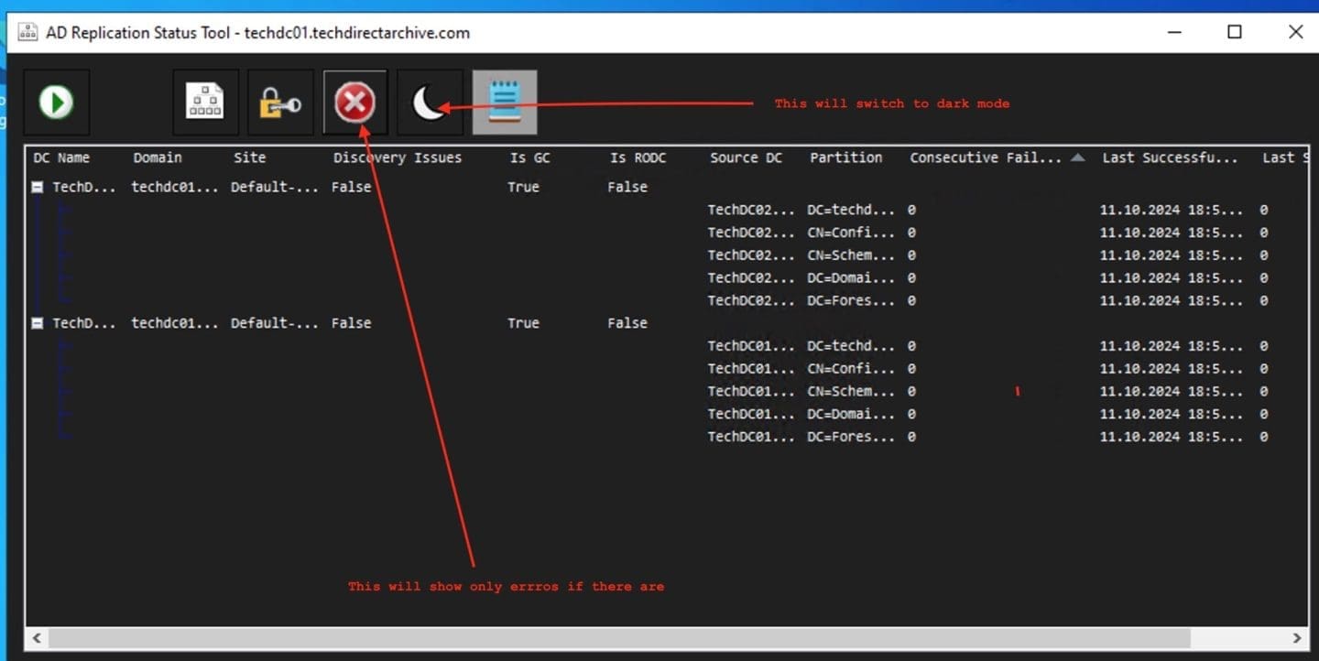1319x661 pixels.
Task: Collapse the first TechD domain controller row
Action: pos(38,187)
